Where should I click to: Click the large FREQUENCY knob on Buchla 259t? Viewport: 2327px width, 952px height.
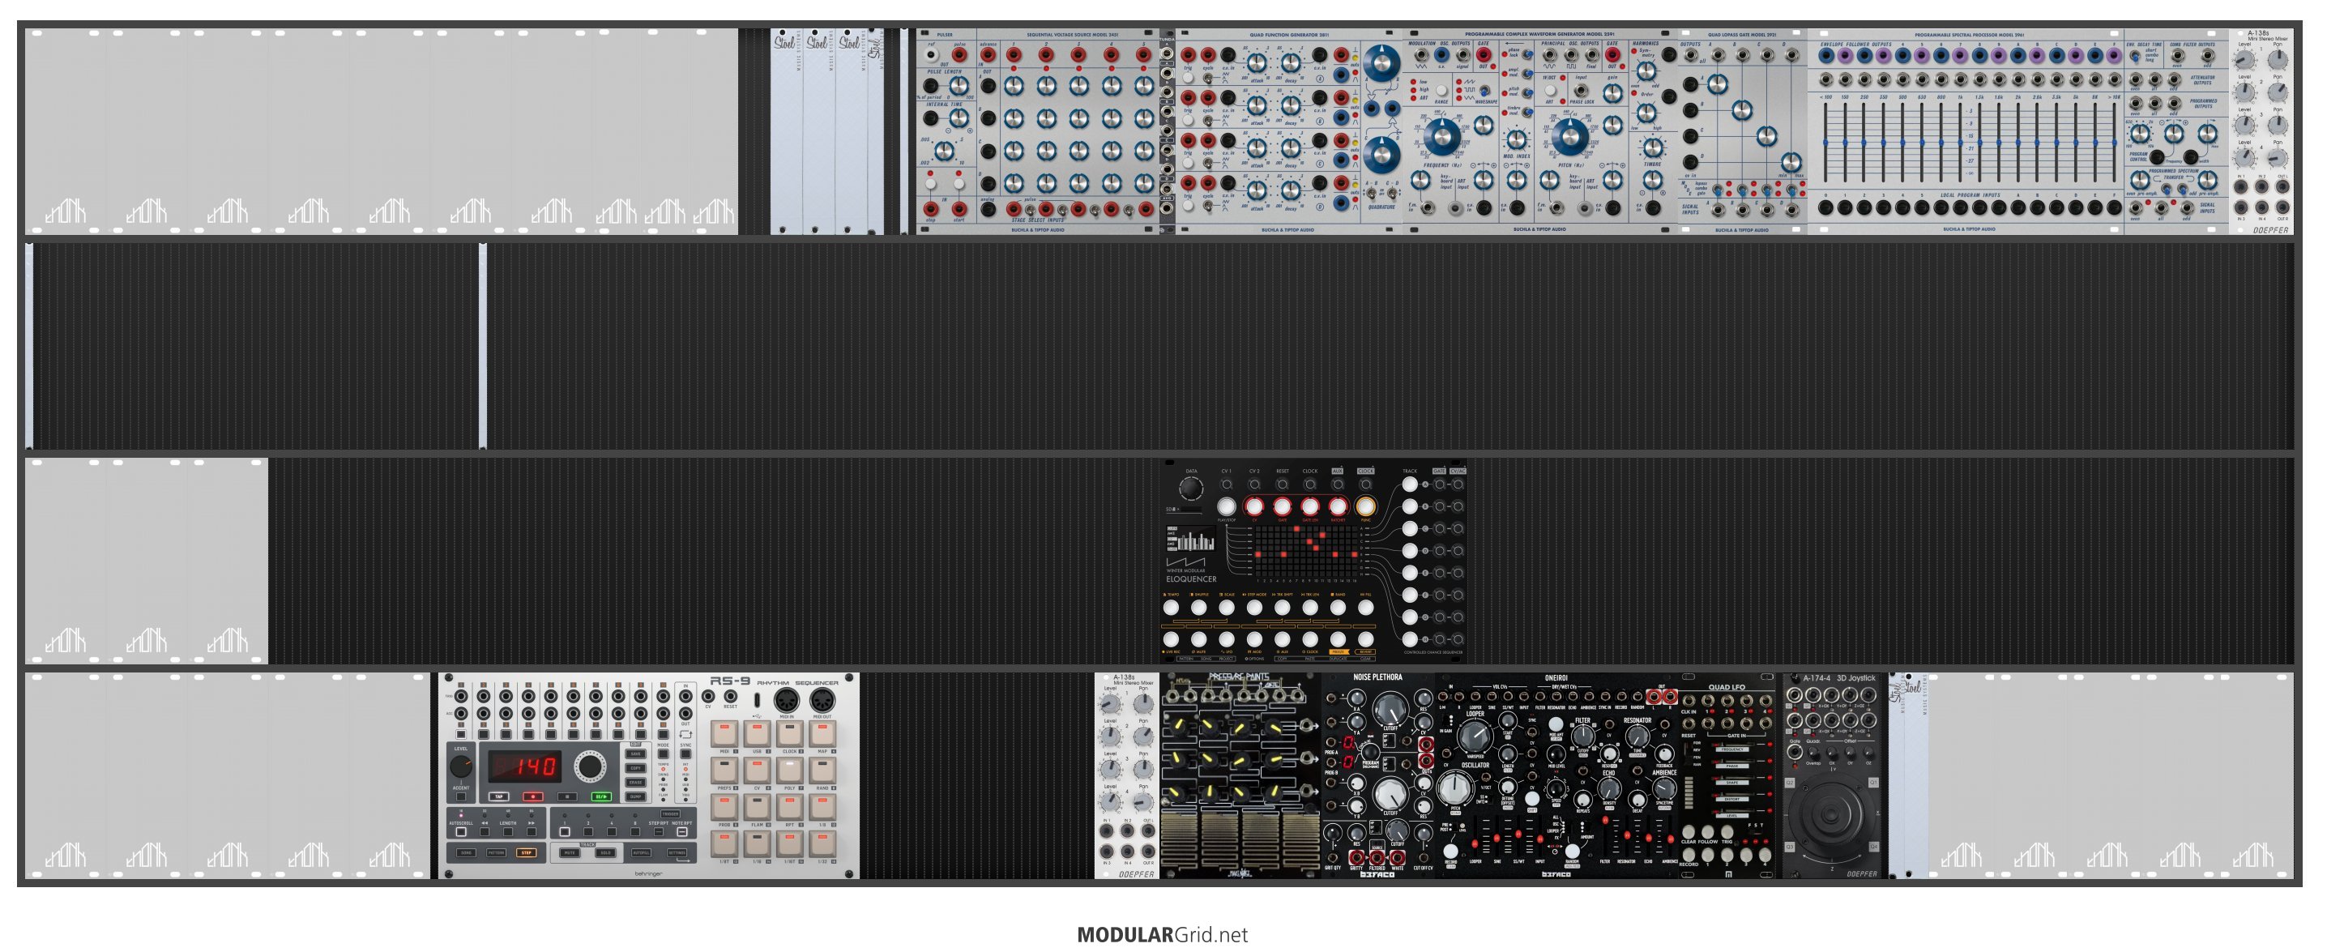1441,136
